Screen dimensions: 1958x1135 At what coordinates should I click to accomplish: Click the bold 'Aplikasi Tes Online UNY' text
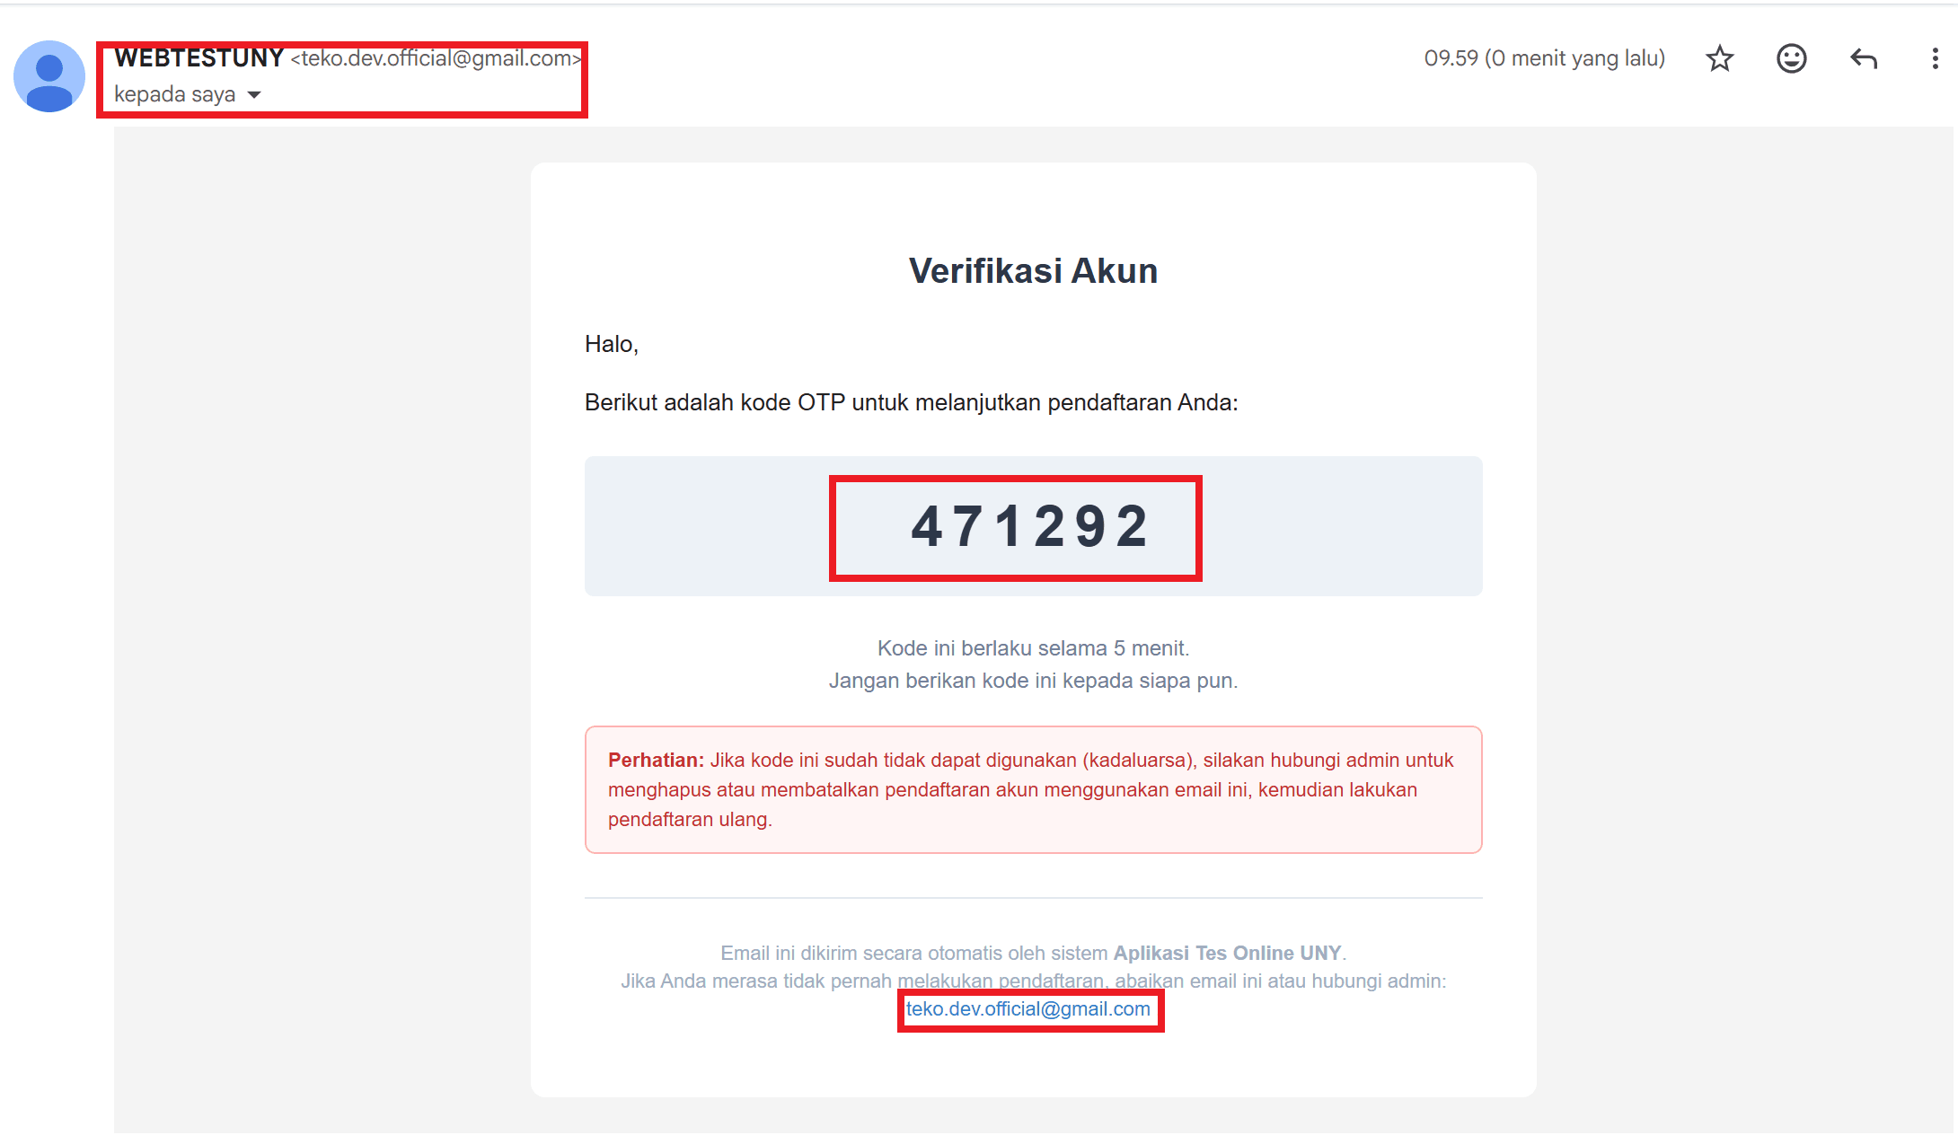coord(1227,953)
